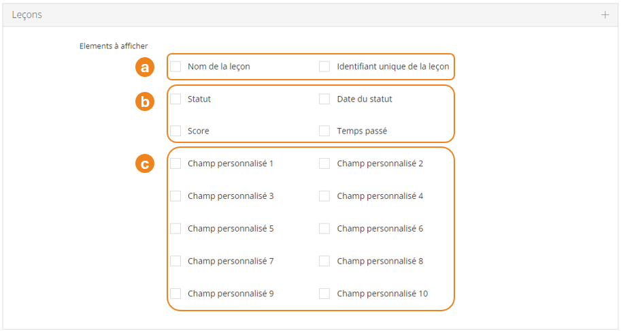The width and height of the screenshot is (621, 331).
Task: Click the orange 'a' annotation badge
Action: (x=144, y=67)
